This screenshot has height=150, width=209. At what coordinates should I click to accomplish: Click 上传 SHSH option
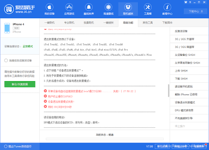[x=189, y=71]
